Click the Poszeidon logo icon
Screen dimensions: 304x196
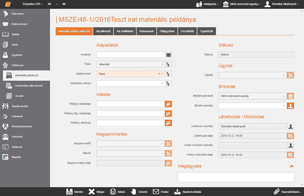coord(8,4)
